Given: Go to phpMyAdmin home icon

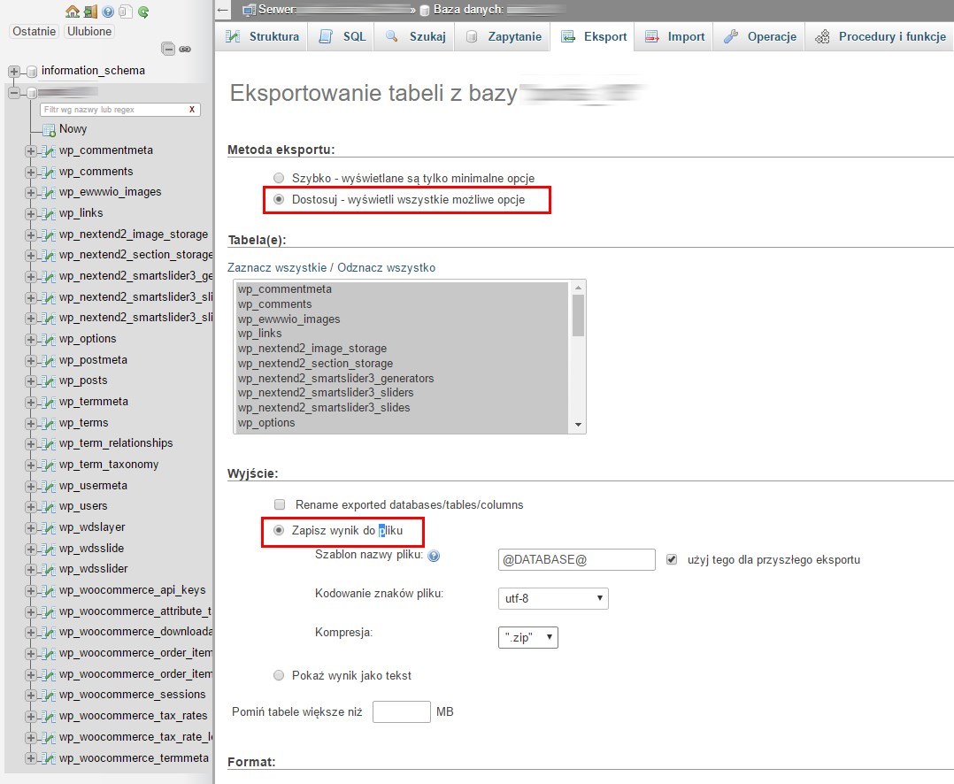Looking at the screenshot, I should point(73,12).
